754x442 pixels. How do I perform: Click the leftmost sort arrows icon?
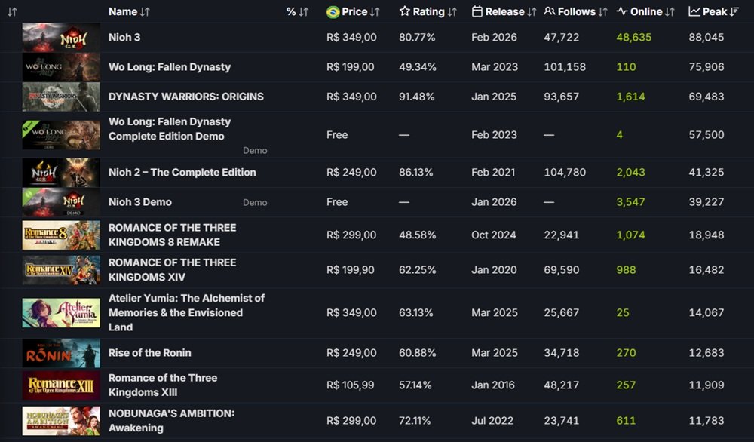coord(12,11)
